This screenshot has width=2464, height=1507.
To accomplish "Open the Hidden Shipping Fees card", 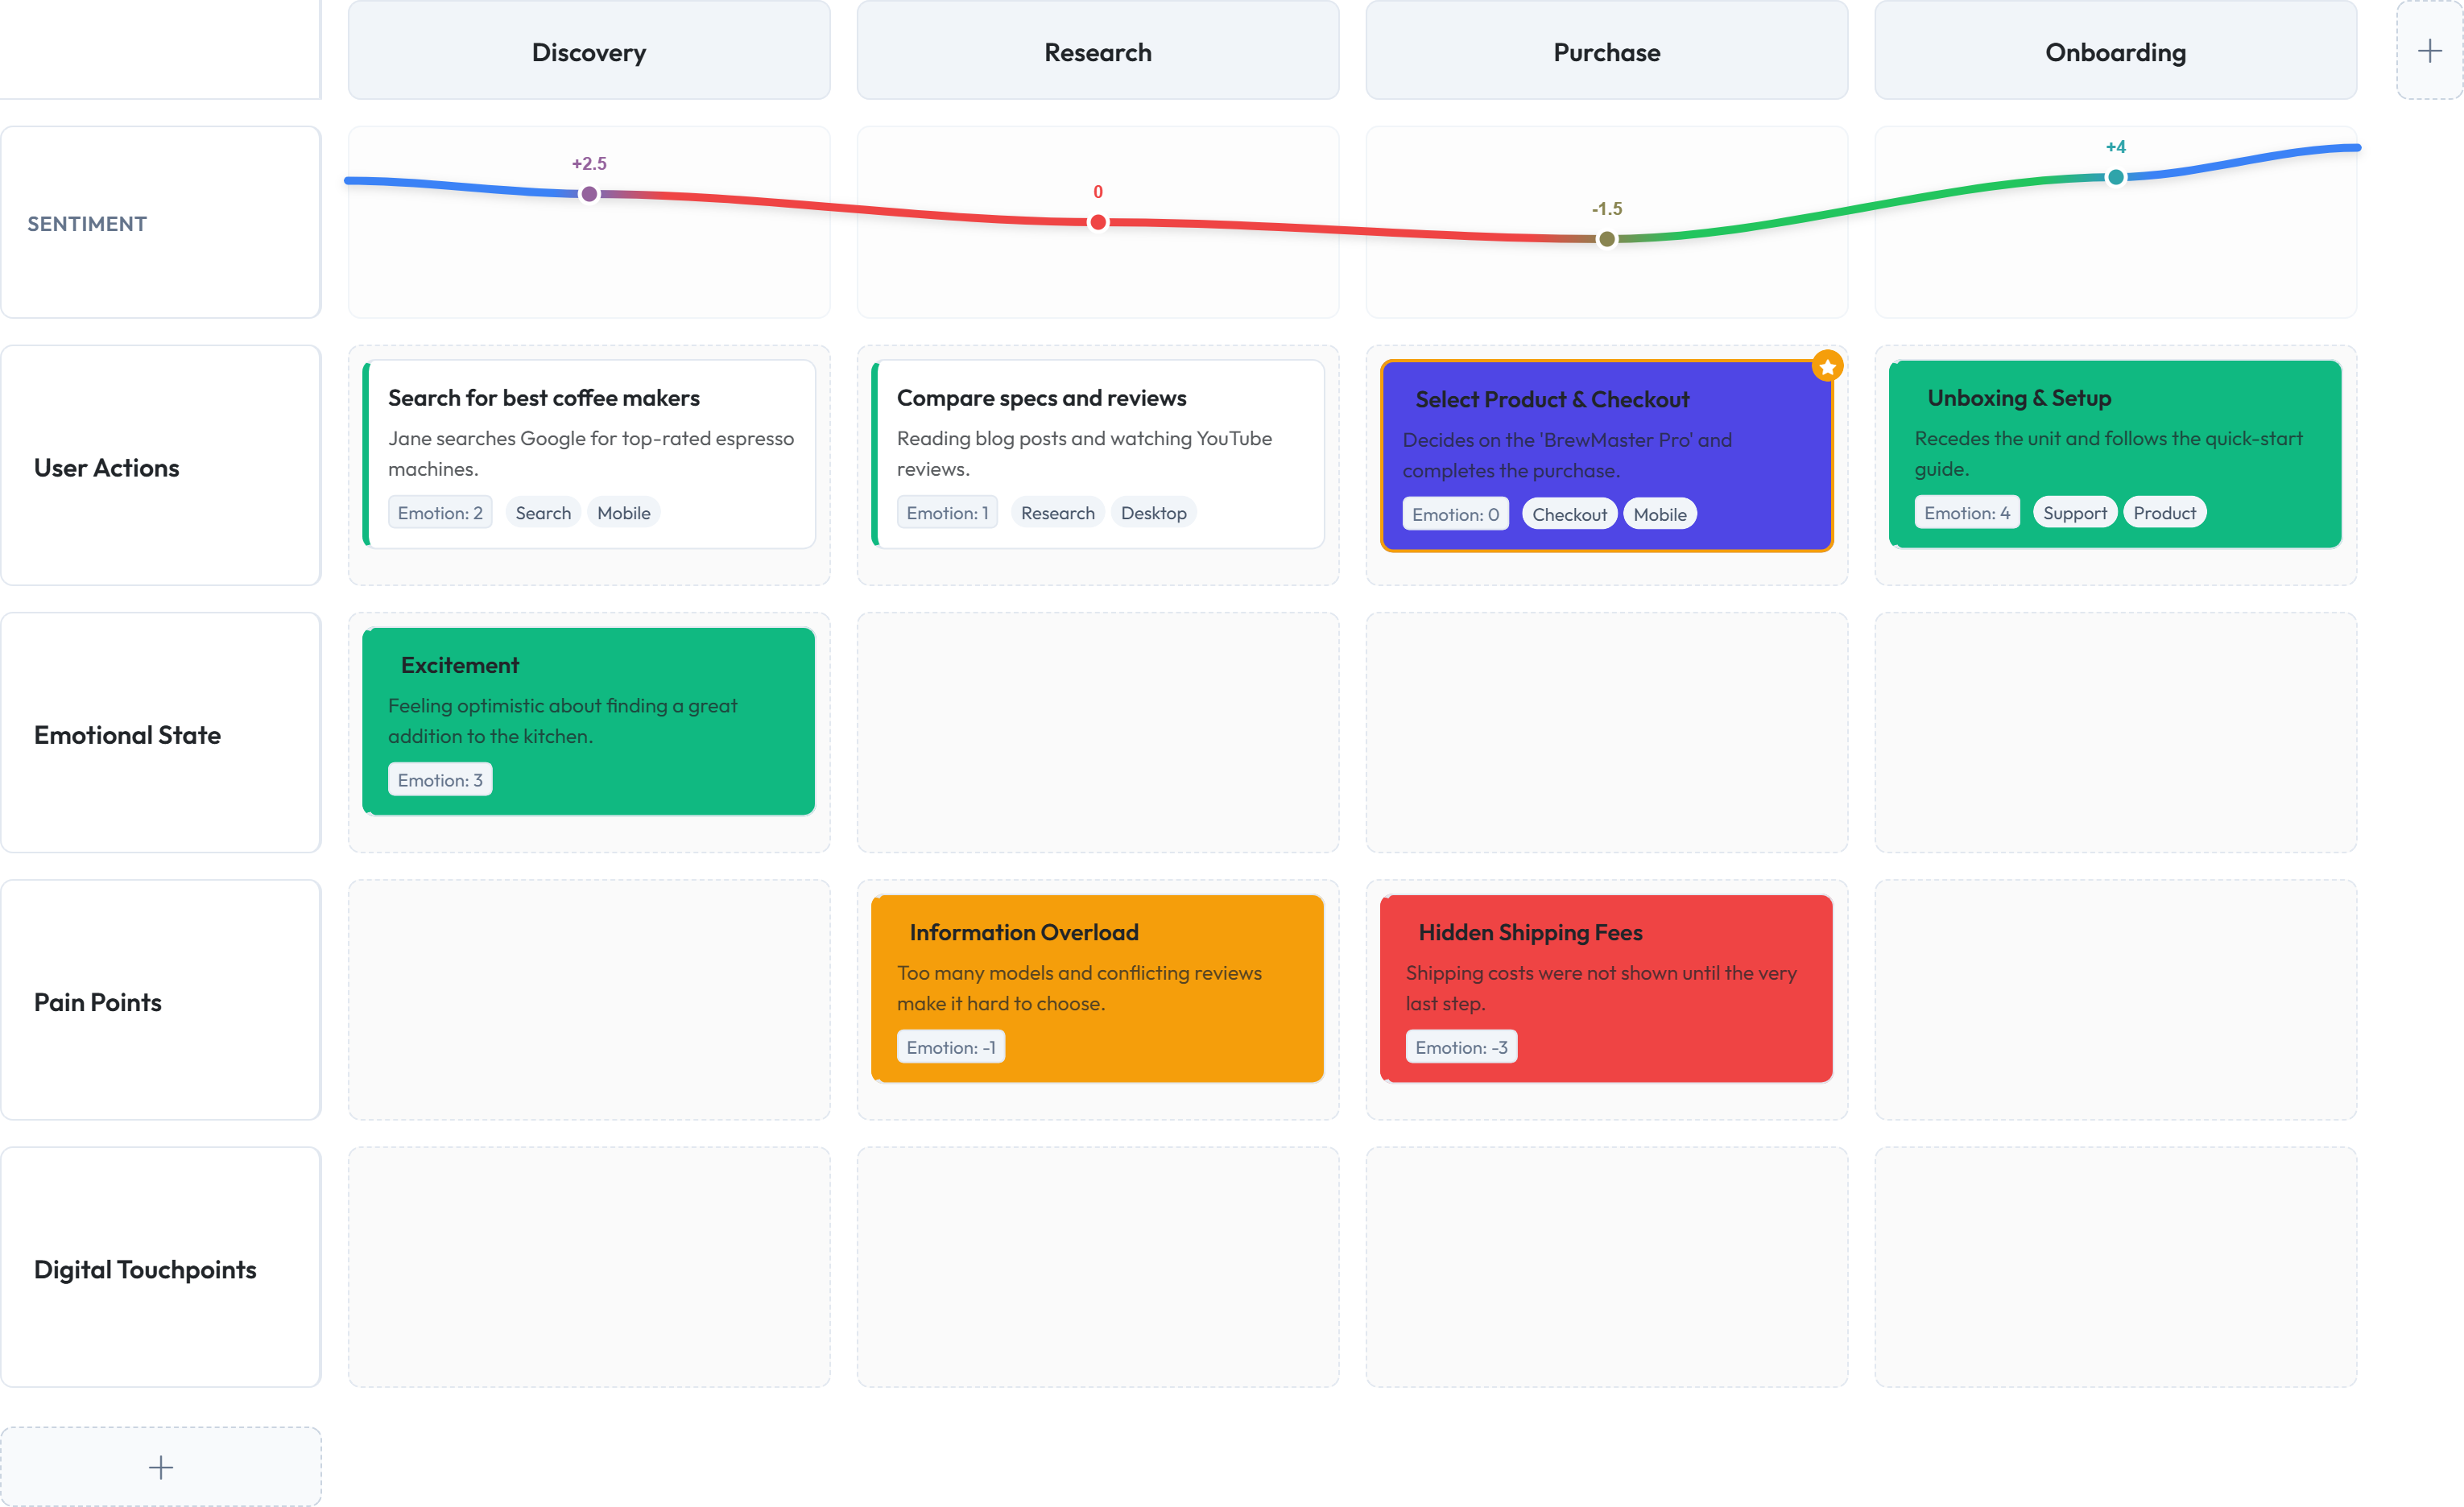I will point(1606,987).
